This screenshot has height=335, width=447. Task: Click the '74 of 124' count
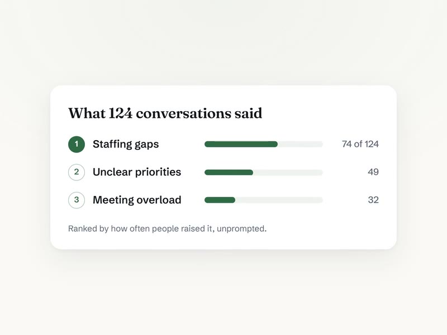[360, 144]
